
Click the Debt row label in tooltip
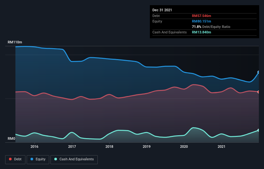(156, 16)
